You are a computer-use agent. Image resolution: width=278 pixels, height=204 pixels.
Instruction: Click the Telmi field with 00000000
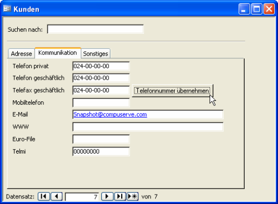(x=101, y=151)
